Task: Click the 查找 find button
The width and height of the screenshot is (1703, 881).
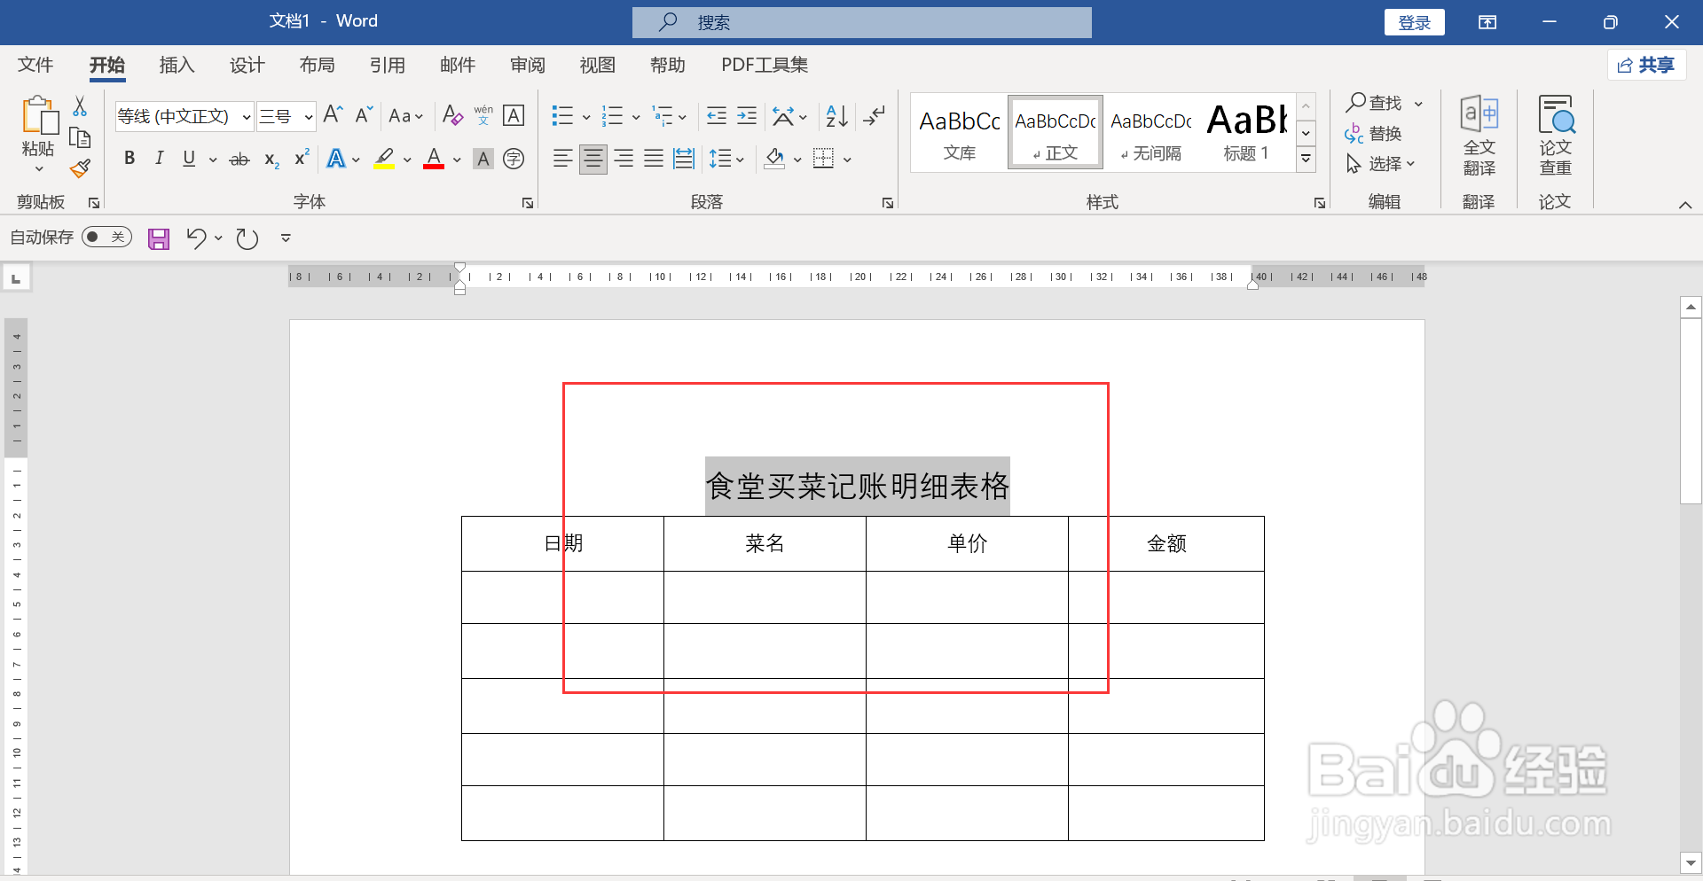Action: (1375, 103)
